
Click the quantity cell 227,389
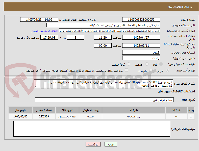tap(44, 116)
